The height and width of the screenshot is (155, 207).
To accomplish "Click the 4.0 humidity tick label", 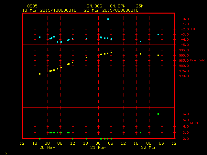I will (186, 126).
